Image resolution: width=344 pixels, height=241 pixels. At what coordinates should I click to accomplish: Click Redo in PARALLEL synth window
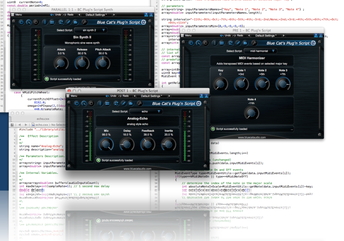click(68, 15)
